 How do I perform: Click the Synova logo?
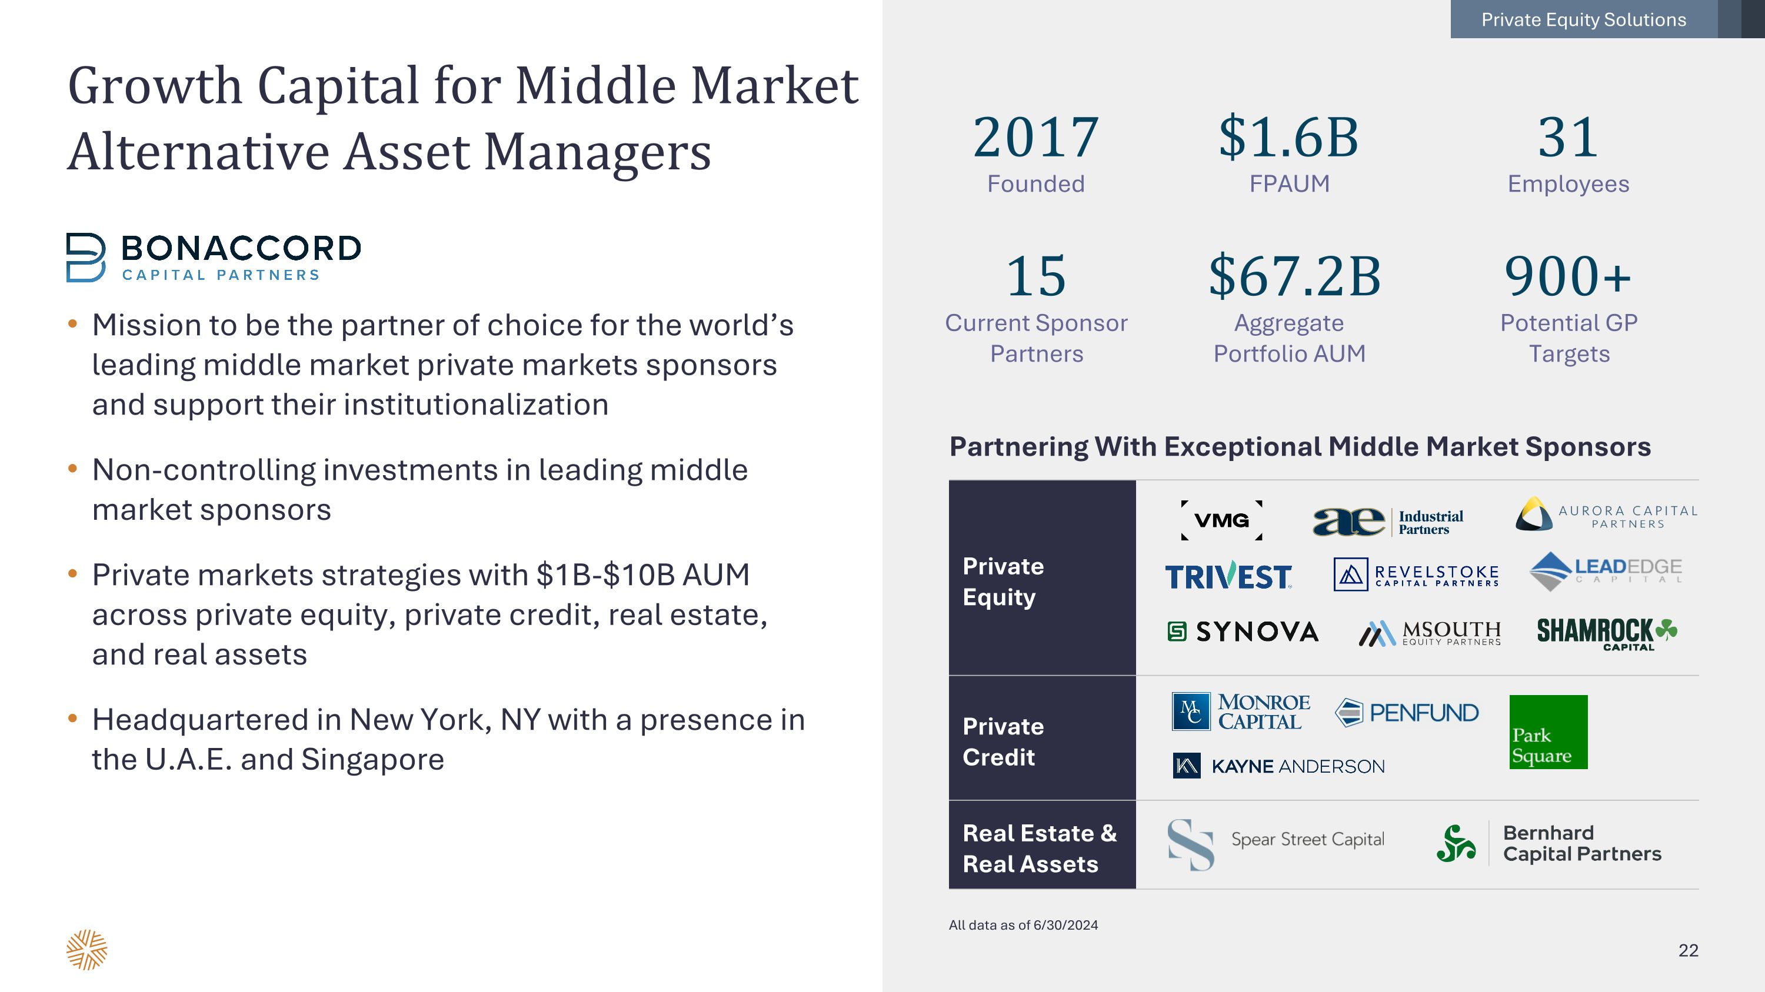[1243, 631]
